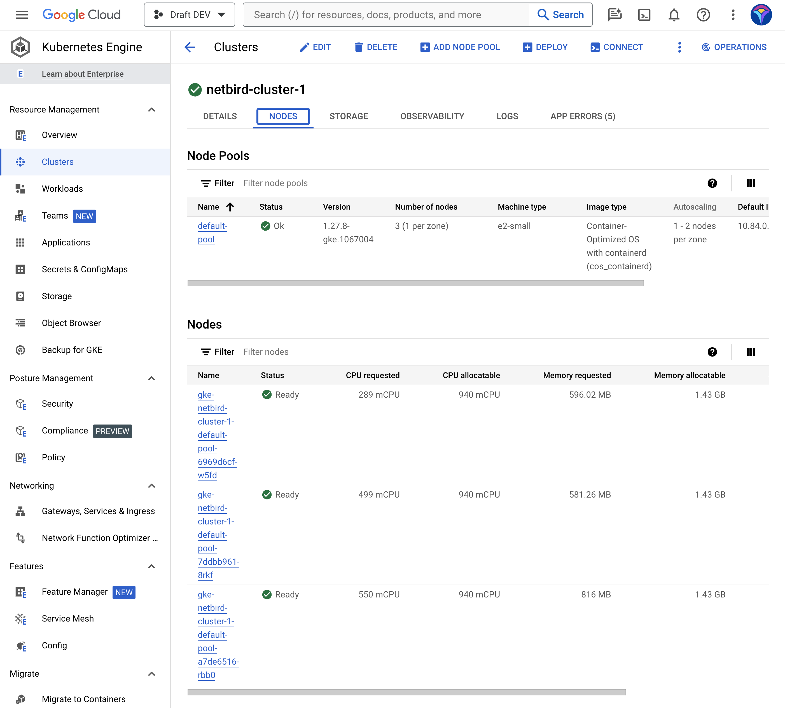Click the help tooltip beside the Nodes filter
Image resolution: width=785 pixels, height=708 pixels.
(712, 352)
